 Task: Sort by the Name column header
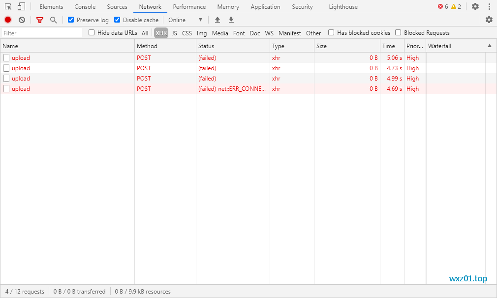click(67, 46)
